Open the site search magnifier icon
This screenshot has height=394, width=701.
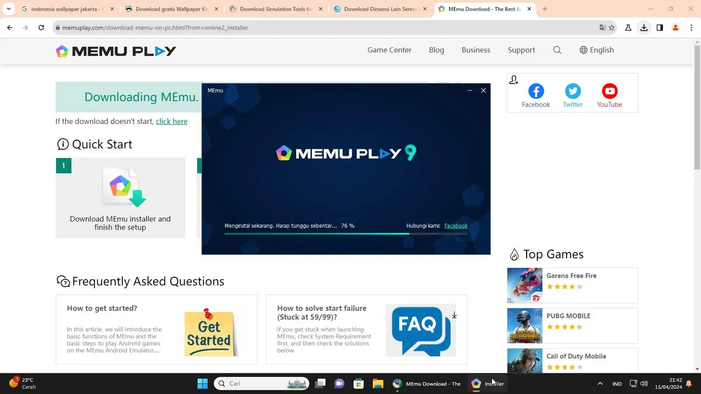[x=557, y=50]
